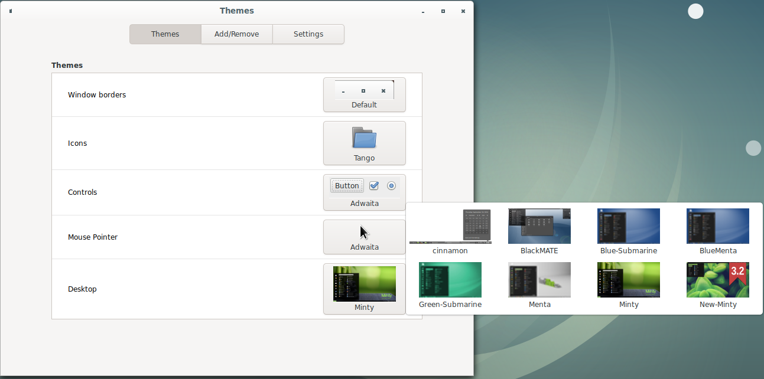
Task: Open the Add/Remove tab
Action: pyautogui.click(x=237, y=34)
